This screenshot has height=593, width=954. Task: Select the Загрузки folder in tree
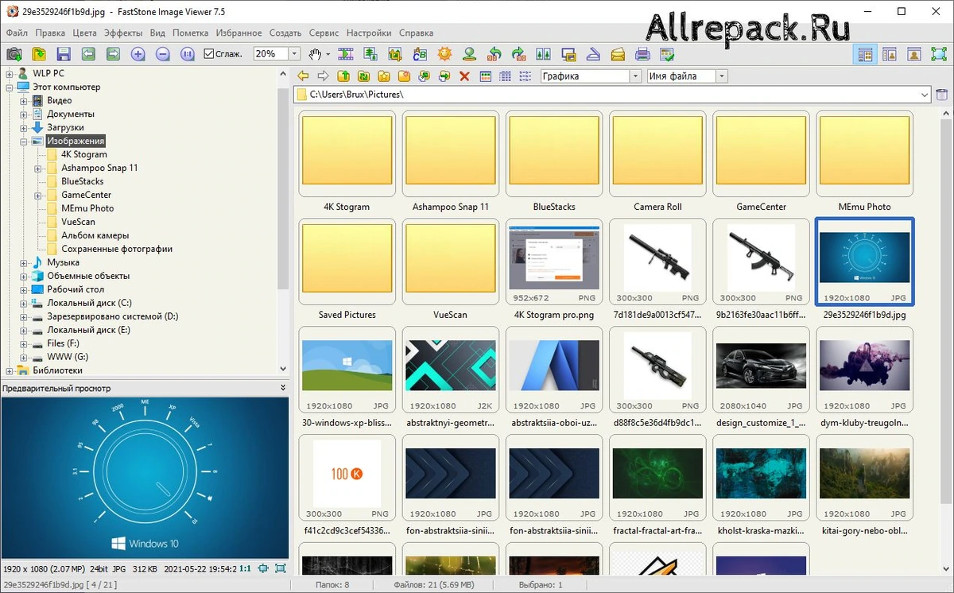(65, 127)
